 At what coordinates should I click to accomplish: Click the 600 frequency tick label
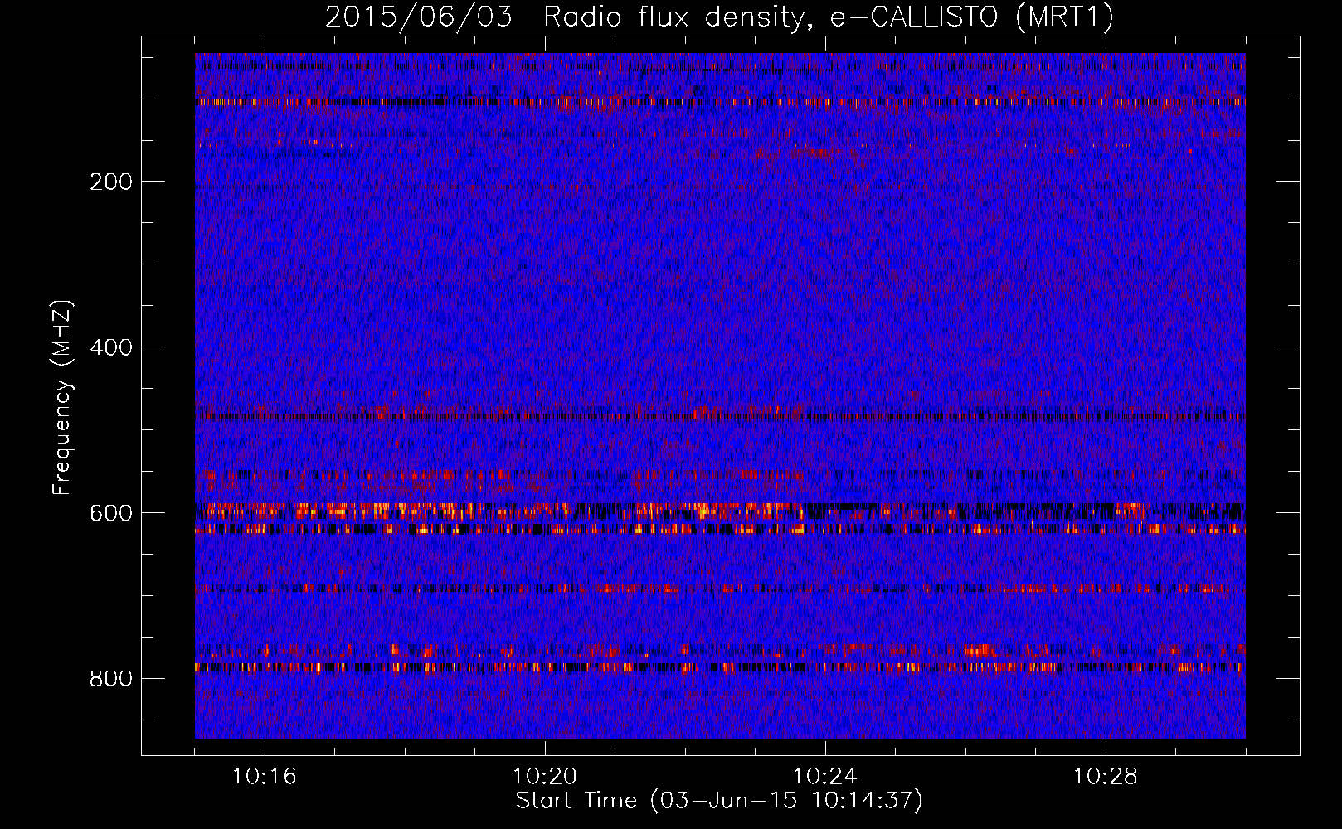111,513
